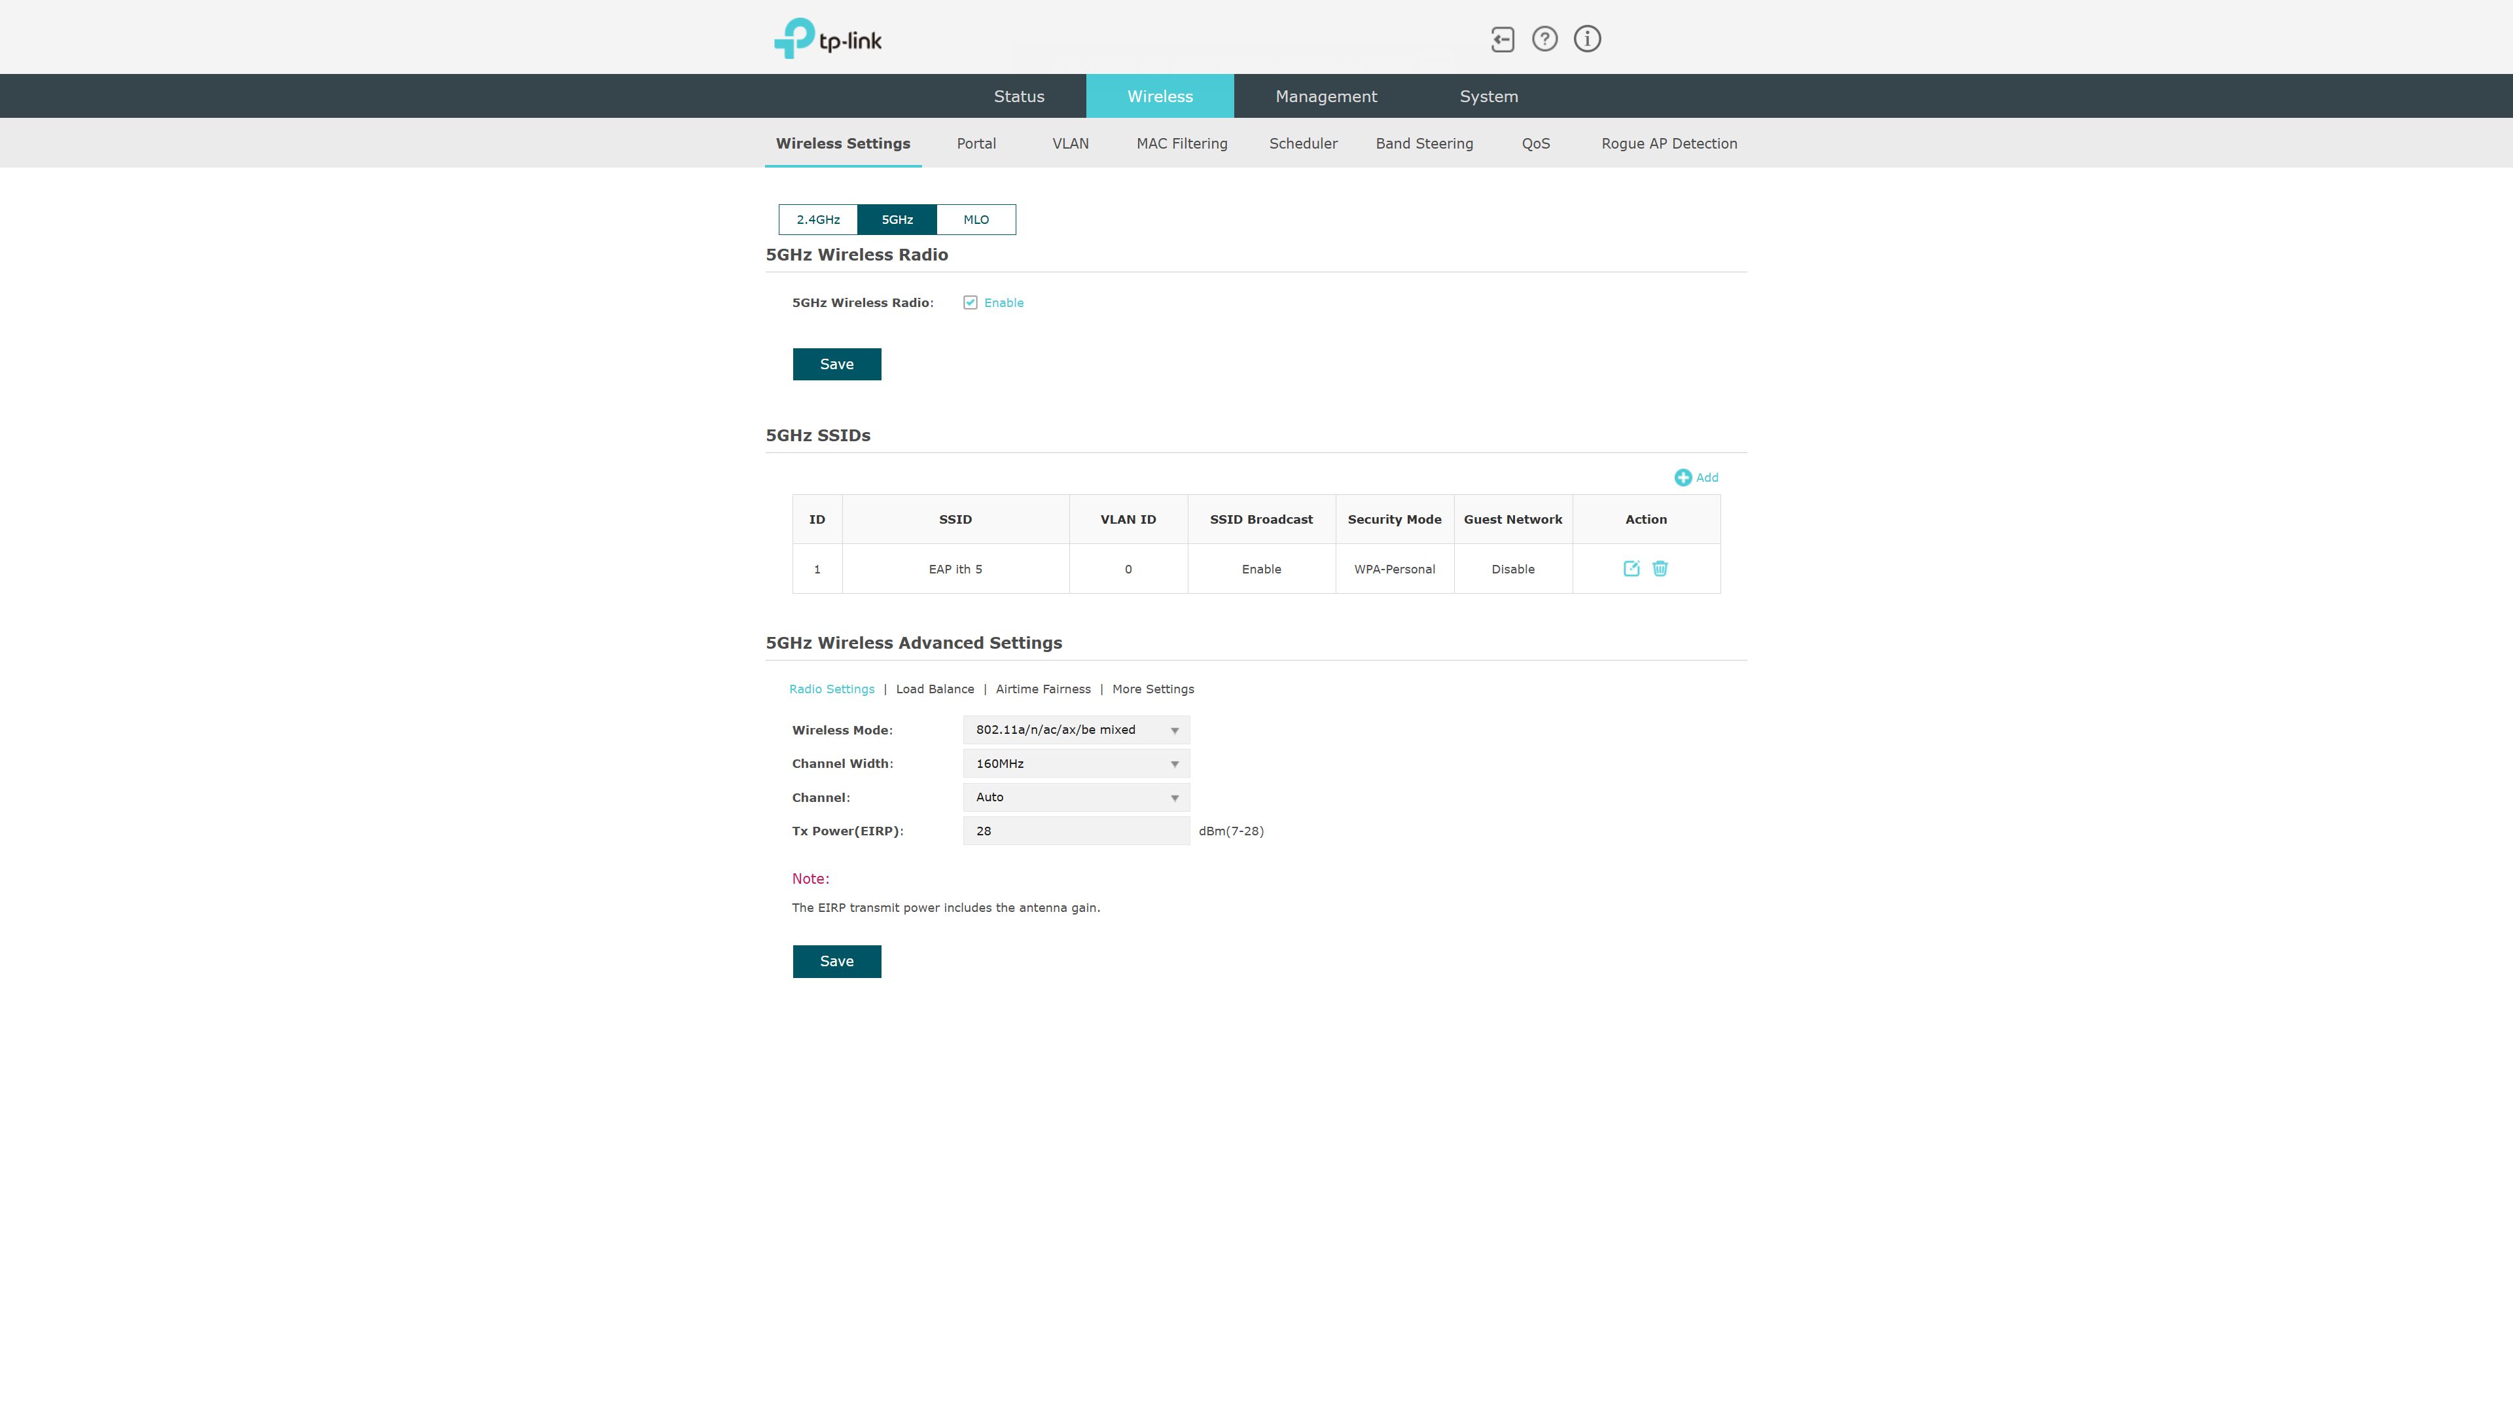Click the Add SSID plus icon
Image resolution: width=2513 pixels, height=1414 pixels.
pos(1683,477)
